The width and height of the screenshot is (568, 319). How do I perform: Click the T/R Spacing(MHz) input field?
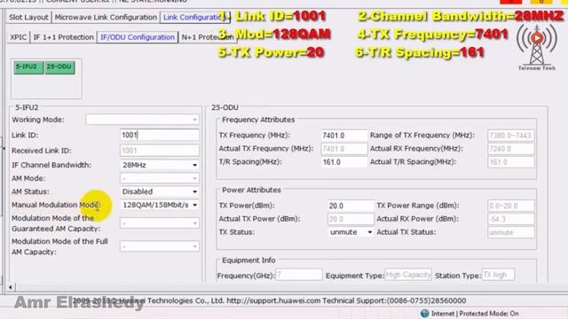click(344, 162)
